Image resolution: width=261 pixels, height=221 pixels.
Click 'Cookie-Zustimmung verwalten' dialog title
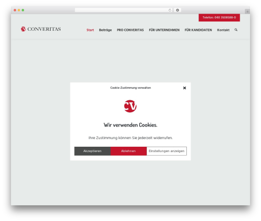pos(130,88)
